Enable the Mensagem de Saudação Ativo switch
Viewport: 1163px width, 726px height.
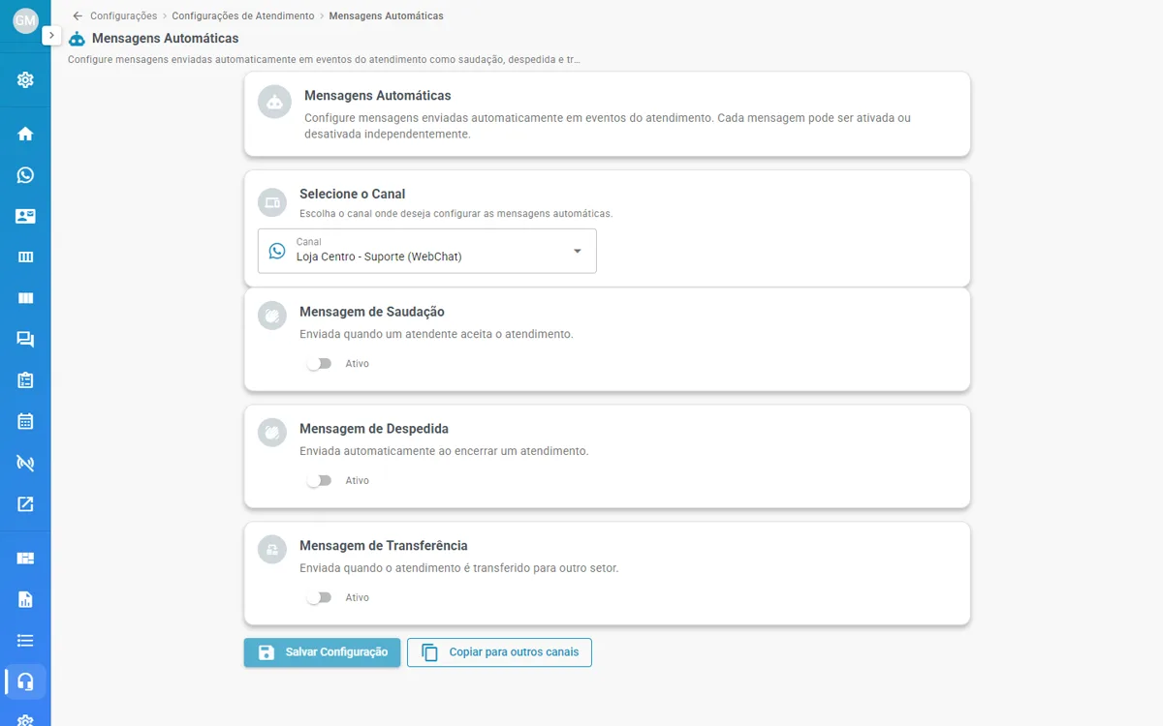319,364
